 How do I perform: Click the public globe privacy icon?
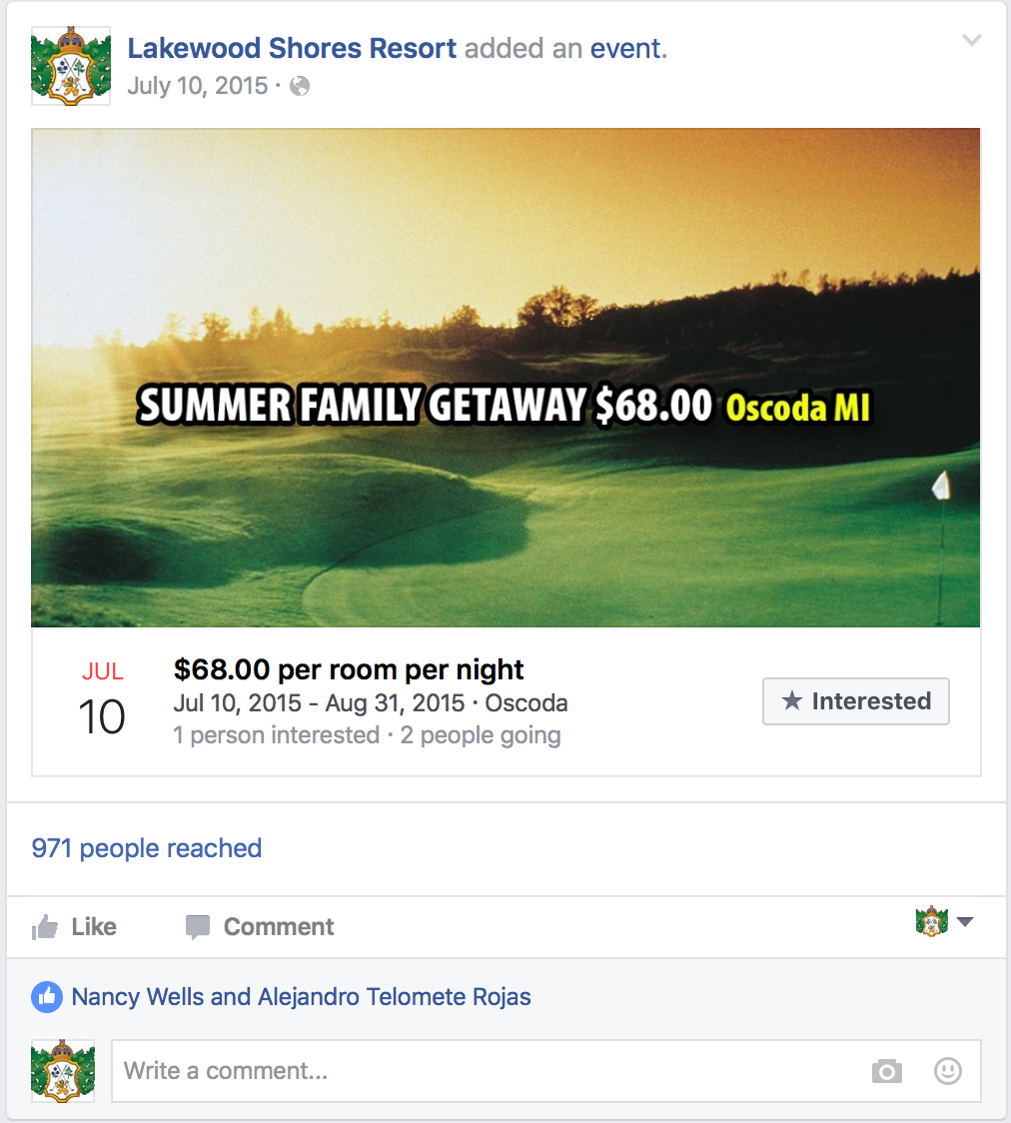pyautogui.click(x=300, y=87)
